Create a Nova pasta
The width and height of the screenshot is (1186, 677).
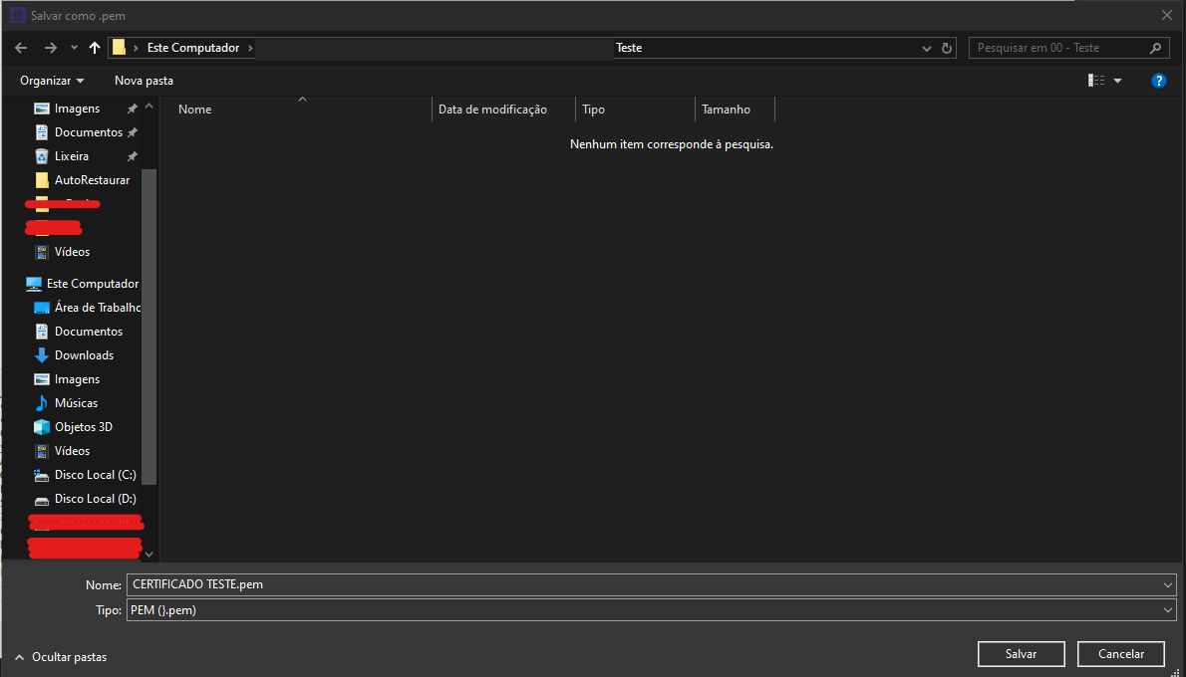pos(144,80)
